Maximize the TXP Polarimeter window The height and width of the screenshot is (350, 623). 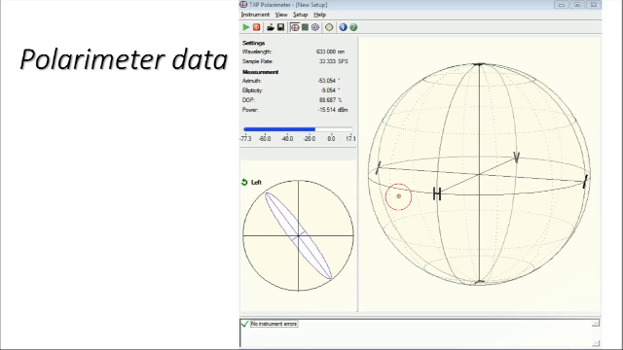click(577, 5)
